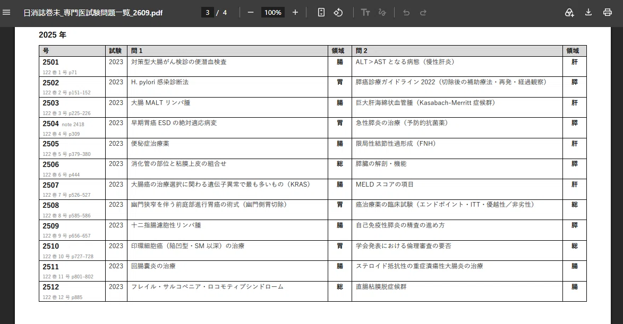This screenshot has width=623, height=324.
Task: Click the page number input field
Action: click(x=208, y=12)
